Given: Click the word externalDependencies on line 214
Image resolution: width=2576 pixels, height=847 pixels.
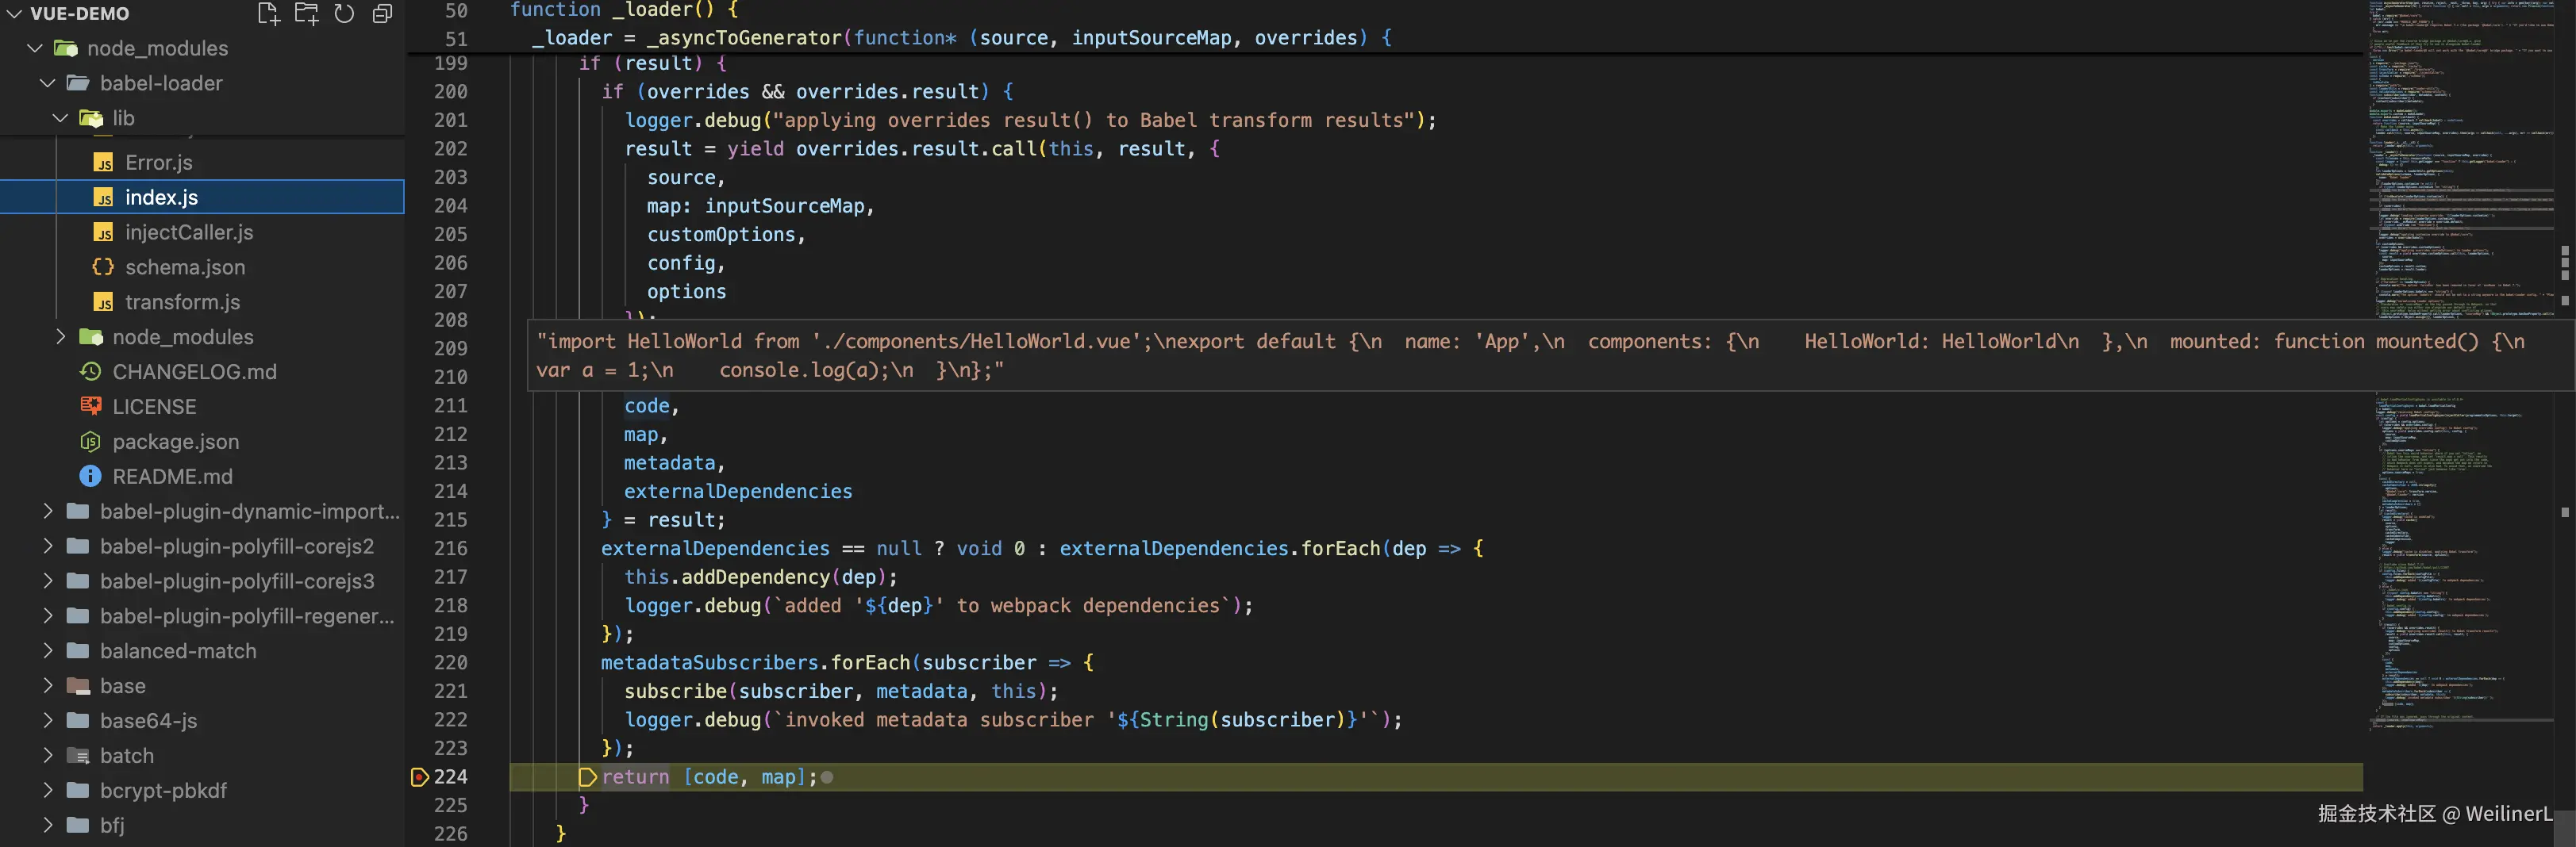Looking at the screenshot, I should (738, 492).
